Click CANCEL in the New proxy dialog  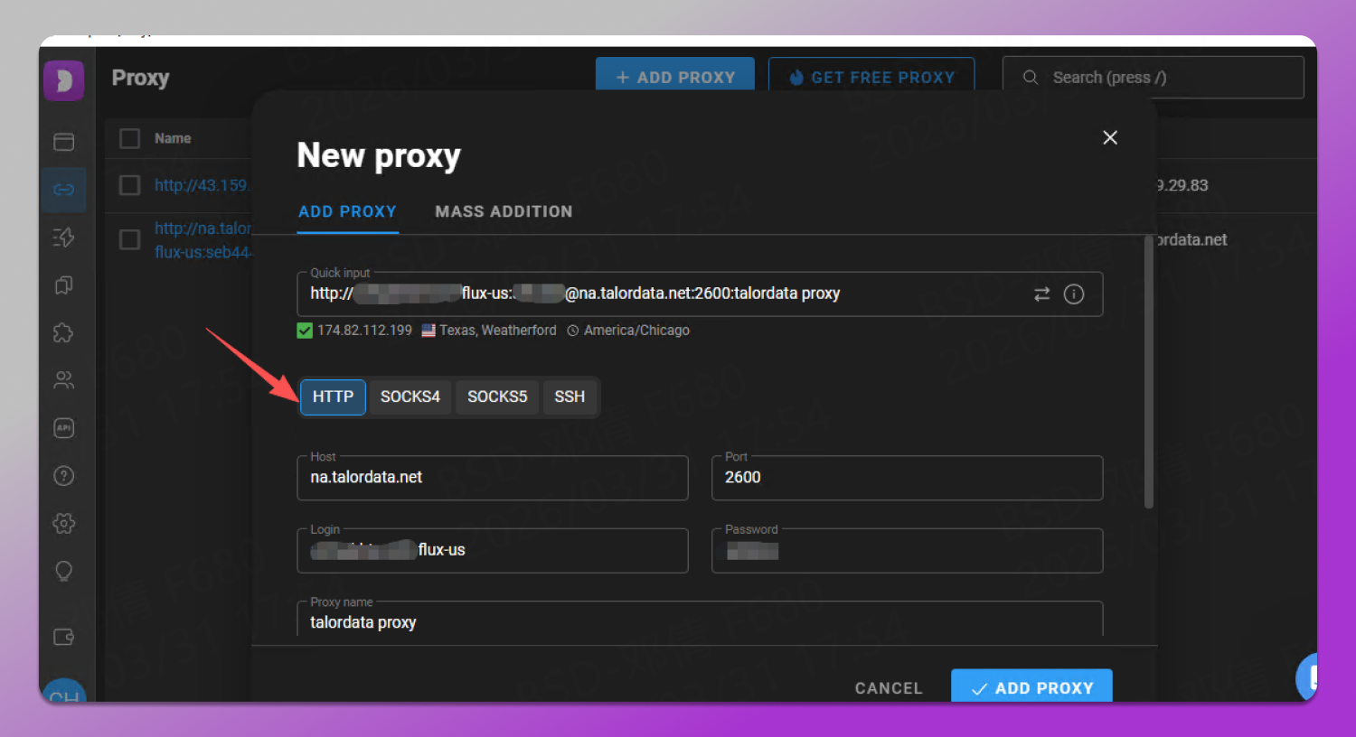pyautogui.click(x=888, y=687)
